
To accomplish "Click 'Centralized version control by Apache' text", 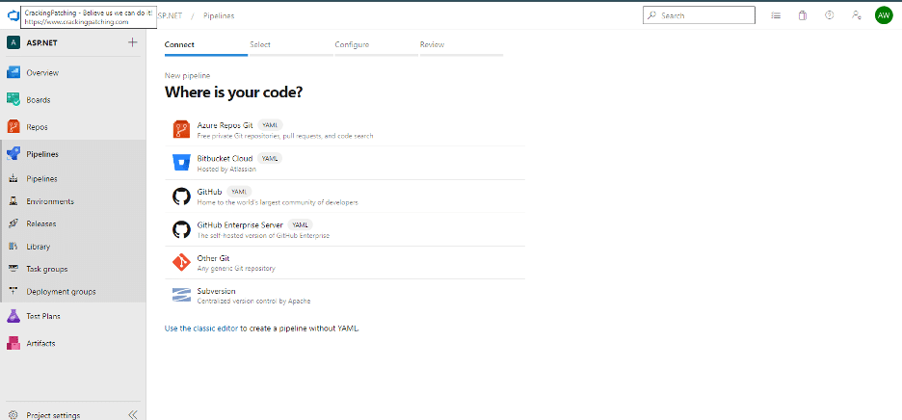I will pyautogui.click(x=253, y=301).
